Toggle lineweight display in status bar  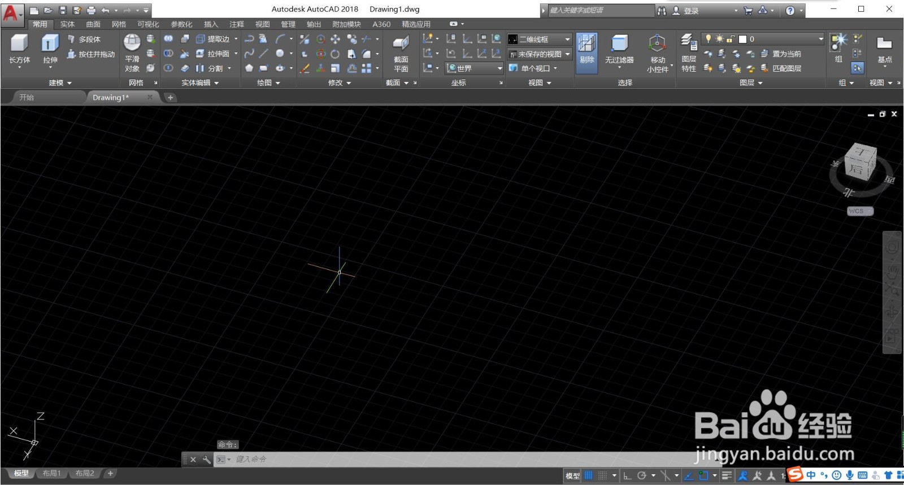[727, 475]
